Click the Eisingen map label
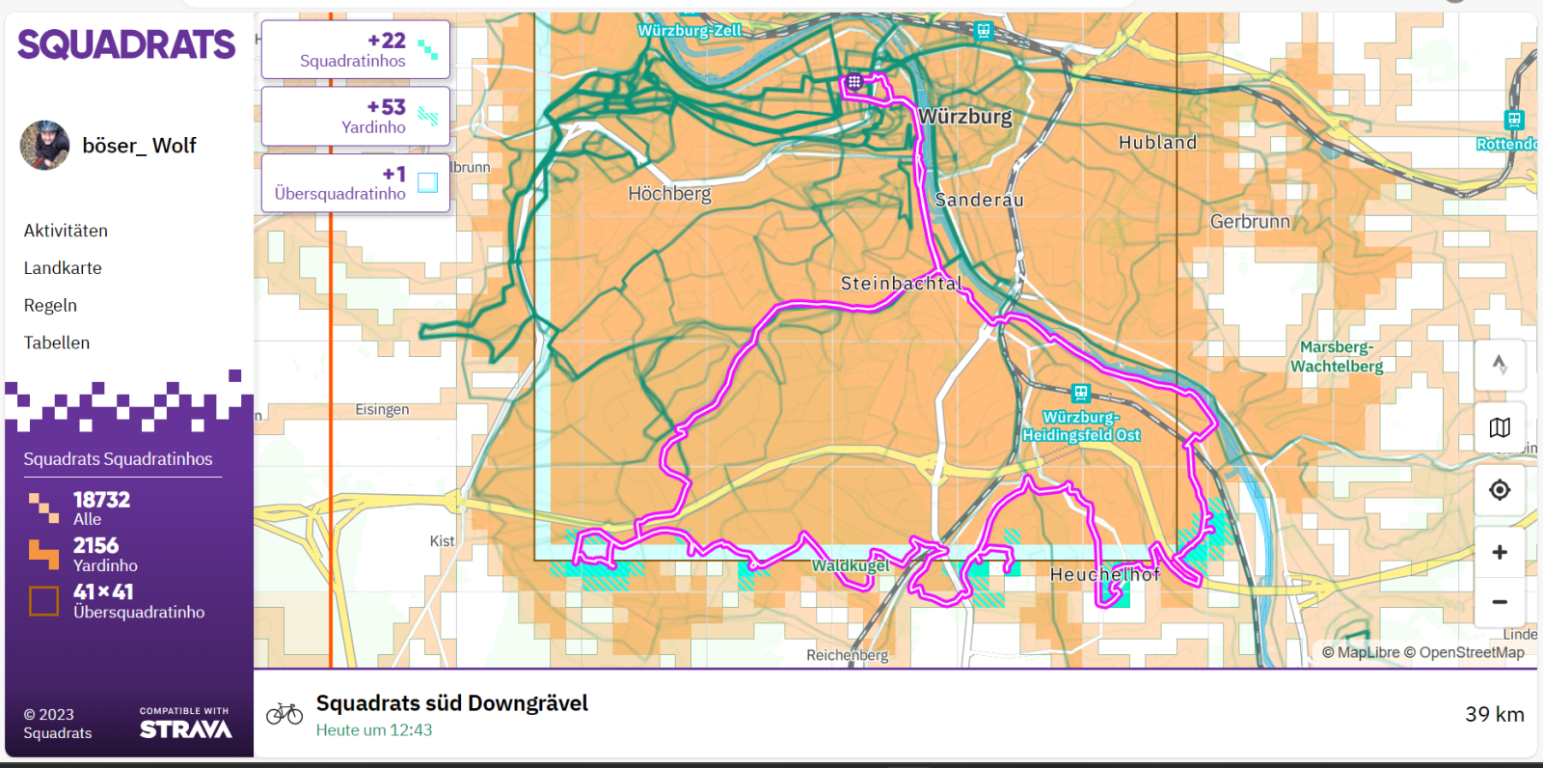 (x=382, y=410)
